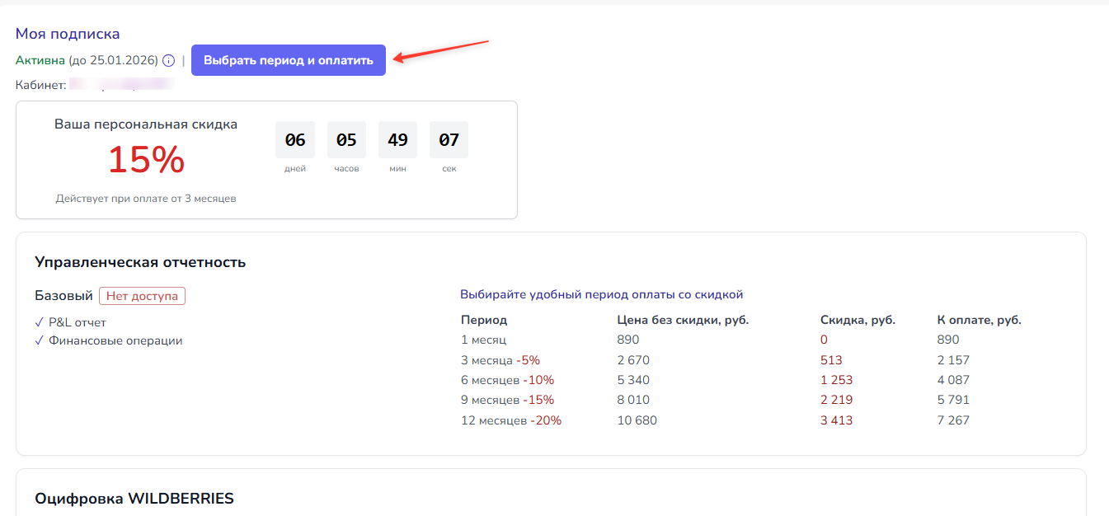Click the green Активна status label

(40, 60)
